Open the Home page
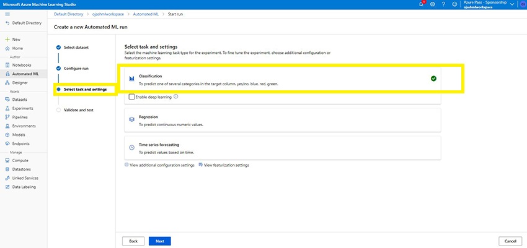The width and height of the screenshot is (527, 248). tap(14, 48)
